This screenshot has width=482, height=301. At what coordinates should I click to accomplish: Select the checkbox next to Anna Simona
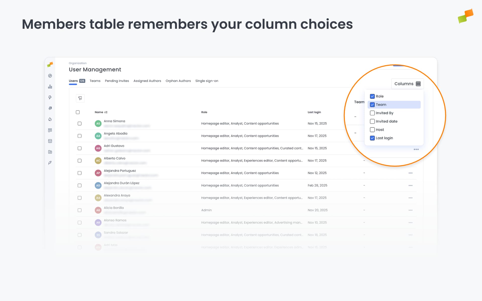80,123
